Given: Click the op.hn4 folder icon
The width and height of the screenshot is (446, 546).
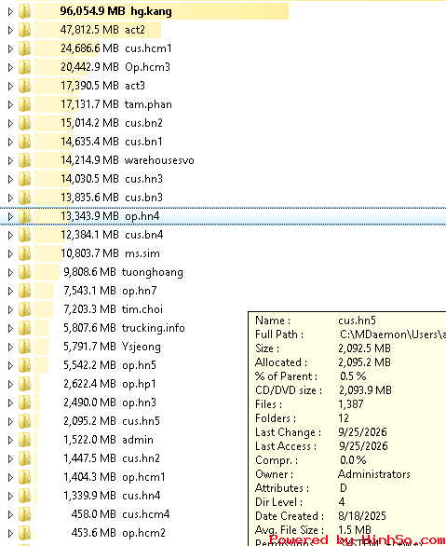Looking at the screenshot, I should click(25, 216).
